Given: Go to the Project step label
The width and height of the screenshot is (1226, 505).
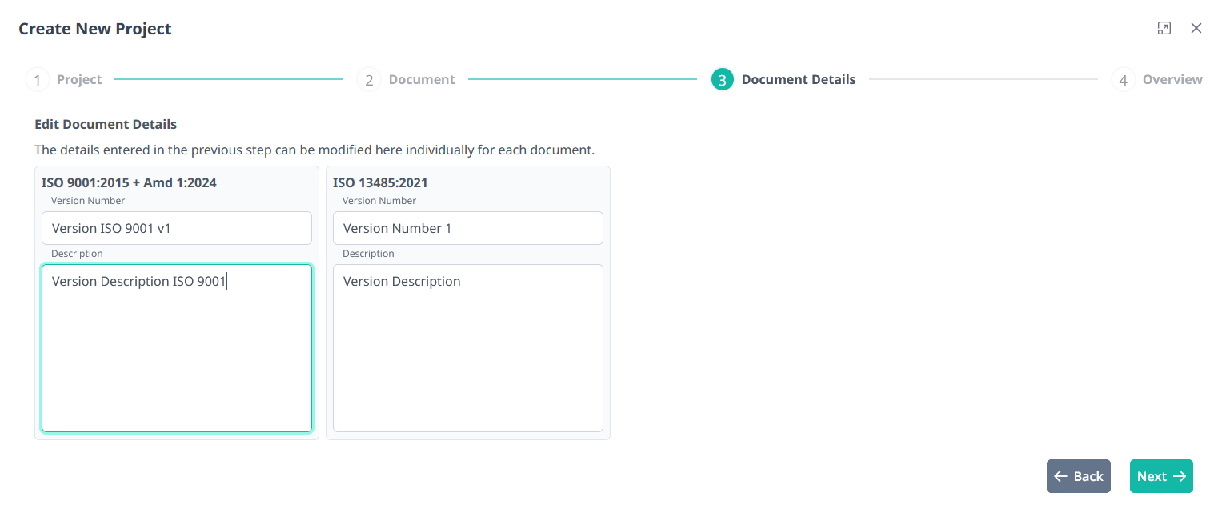Looking at the screenshot, I should (x=79, y=80).
